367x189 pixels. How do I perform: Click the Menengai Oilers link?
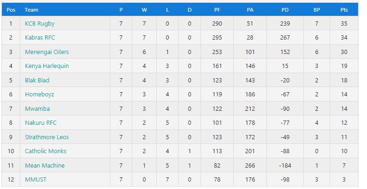pos(47,52)
